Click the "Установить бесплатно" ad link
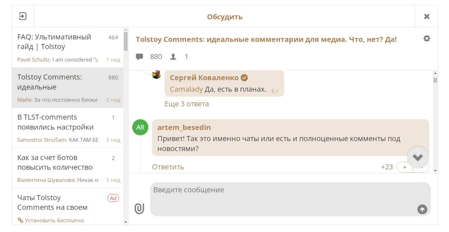The image size is (449, 232). (54, 220)
